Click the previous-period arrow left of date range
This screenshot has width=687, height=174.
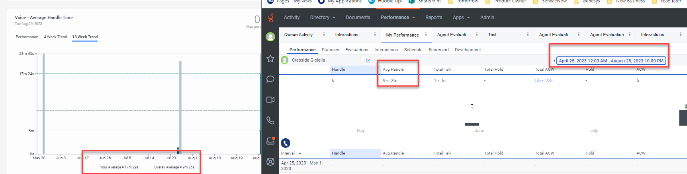click(x=554, y=61)
